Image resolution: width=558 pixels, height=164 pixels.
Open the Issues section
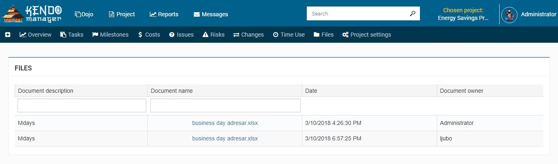point(181,35)
